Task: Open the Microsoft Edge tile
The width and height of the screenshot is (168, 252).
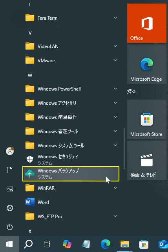Action: tap(147, 64)
